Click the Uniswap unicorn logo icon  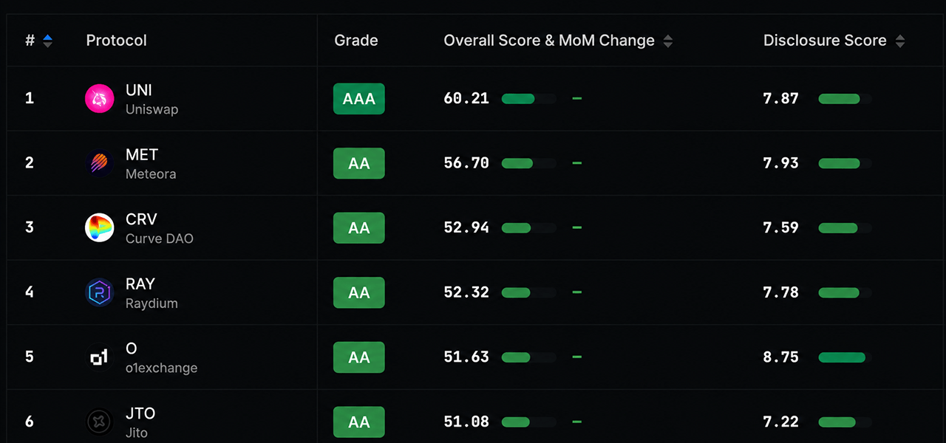(x=100, y=99)
